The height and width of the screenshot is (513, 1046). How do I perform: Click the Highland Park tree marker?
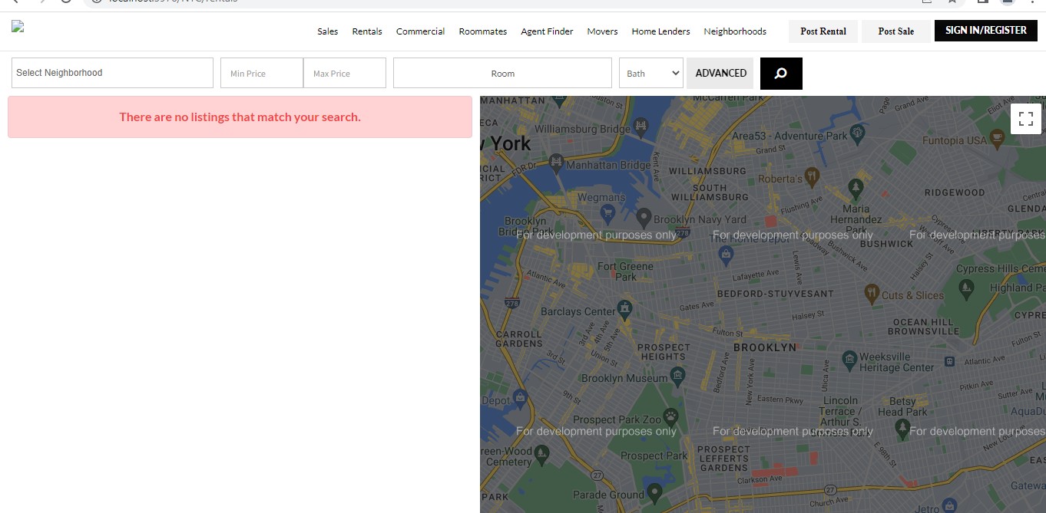(x=966, y=289)
